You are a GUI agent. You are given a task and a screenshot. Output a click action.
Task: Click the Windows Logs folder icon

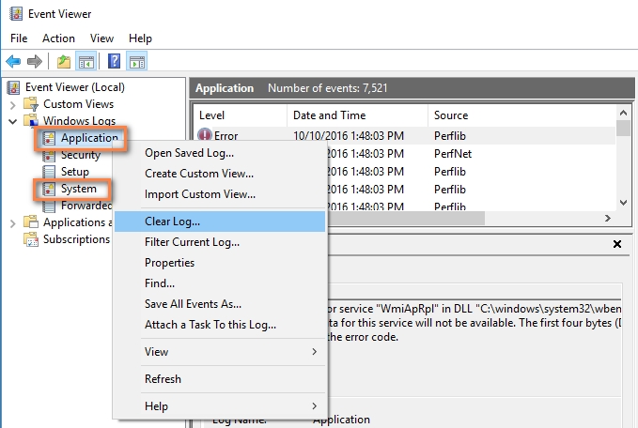click(31, 121)
